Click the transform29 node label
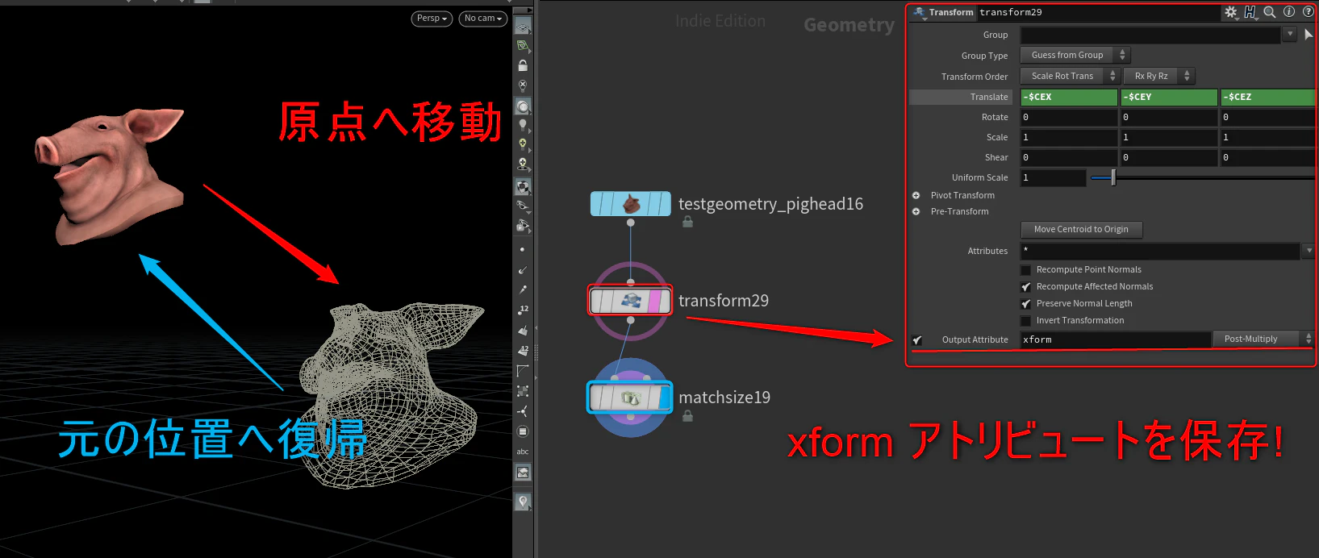This screenshot has height=558, width=1319. [724, 301]
